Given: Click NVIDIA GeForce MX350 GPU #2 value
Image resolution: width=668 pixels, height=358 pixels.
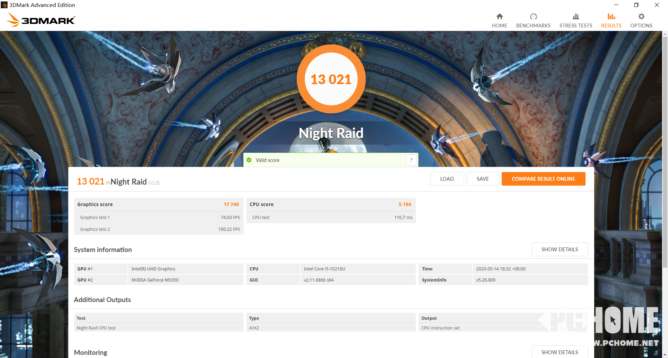Looking at the screenshot, I should tap(155, 280).
